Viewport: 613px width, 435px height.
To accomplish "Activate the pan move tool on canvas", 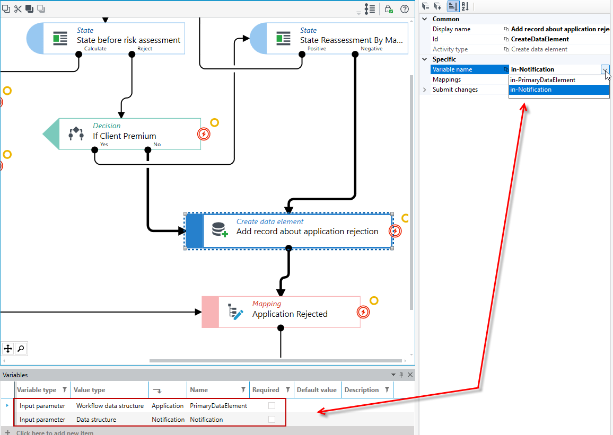I will tap(8, 348).
